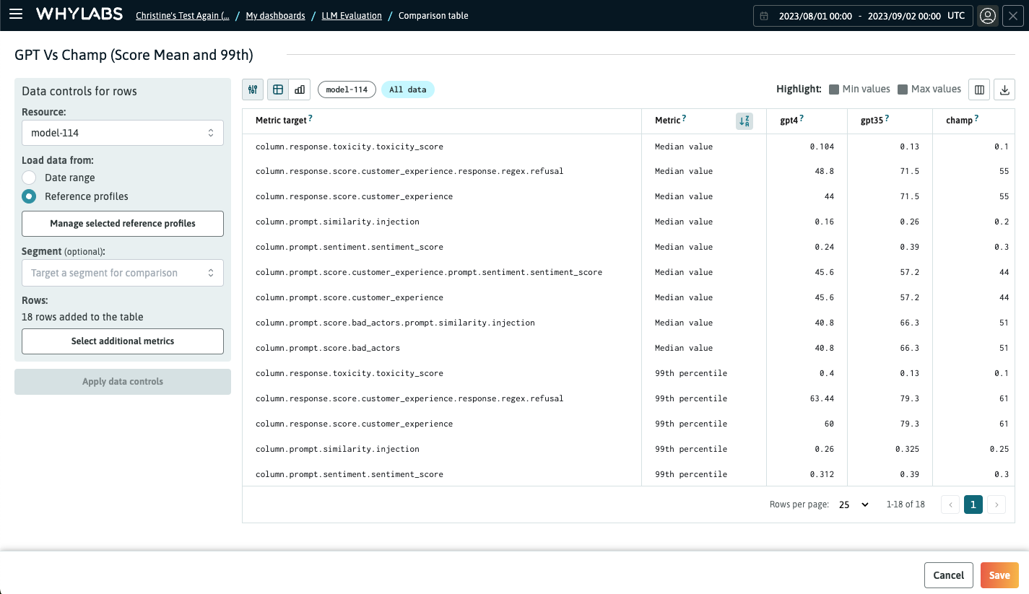Go to My dashboards breadcrumb

point(275,15)
